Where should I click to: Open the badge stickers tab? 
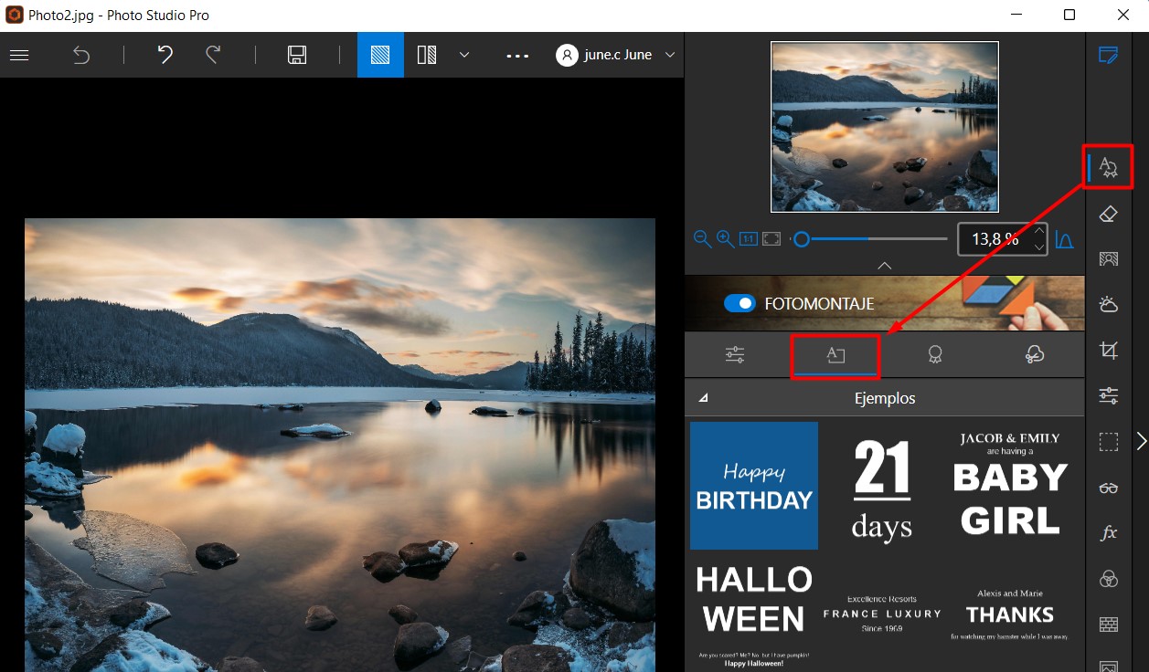tap(935, 355)
